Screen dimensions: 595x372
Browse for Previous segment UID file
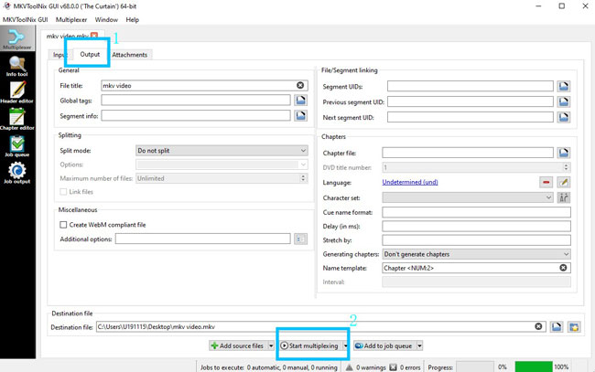click(x=564, y=101)
